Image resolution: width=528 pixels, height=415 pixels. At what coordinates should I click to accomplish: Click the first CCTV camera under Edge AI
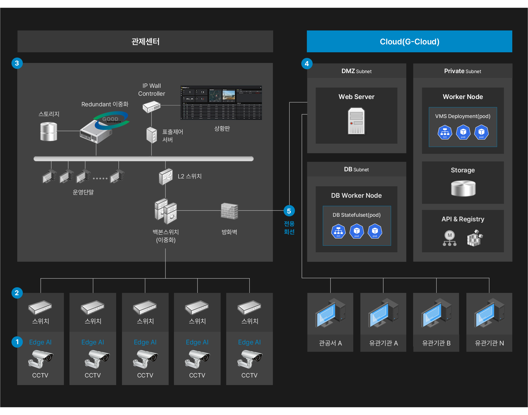(x=40, y=359)
